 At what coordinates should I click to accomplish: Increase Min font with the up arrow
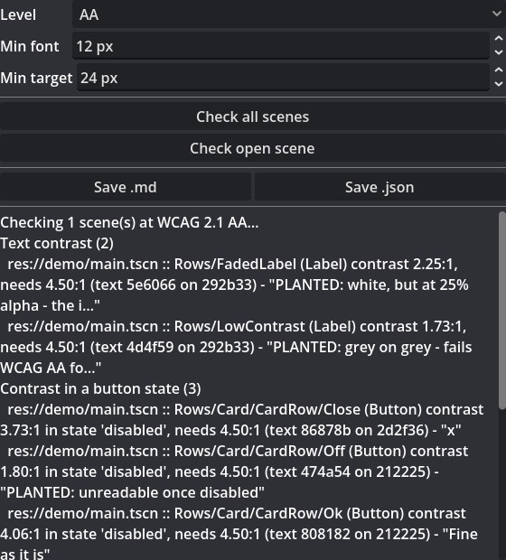498,39
